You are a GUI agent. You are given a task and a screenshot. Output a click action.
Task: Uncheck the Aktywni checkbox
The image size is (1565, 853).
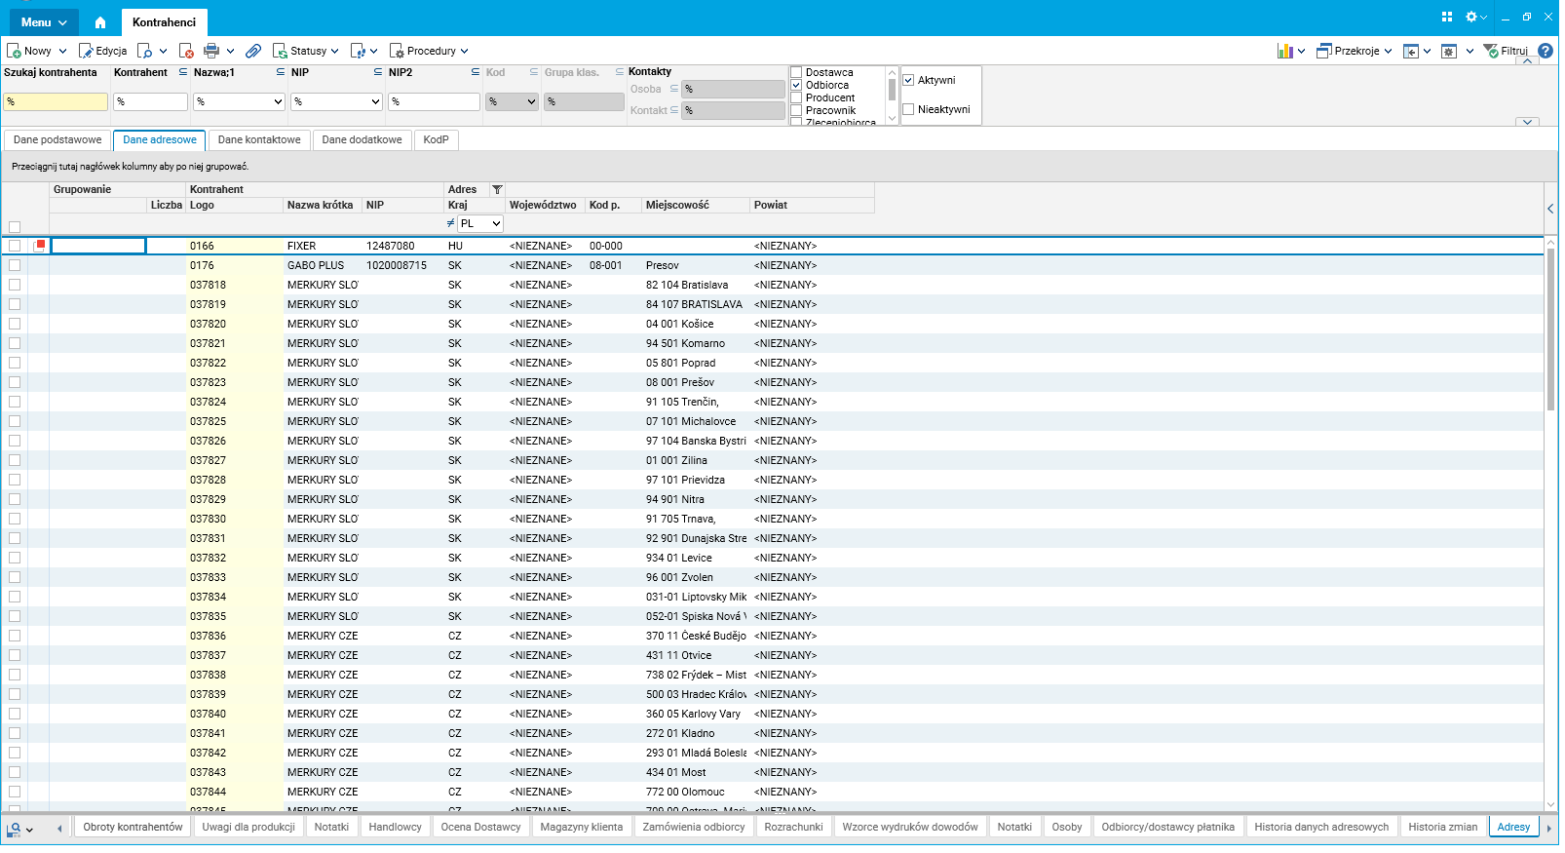click(908, 80)
